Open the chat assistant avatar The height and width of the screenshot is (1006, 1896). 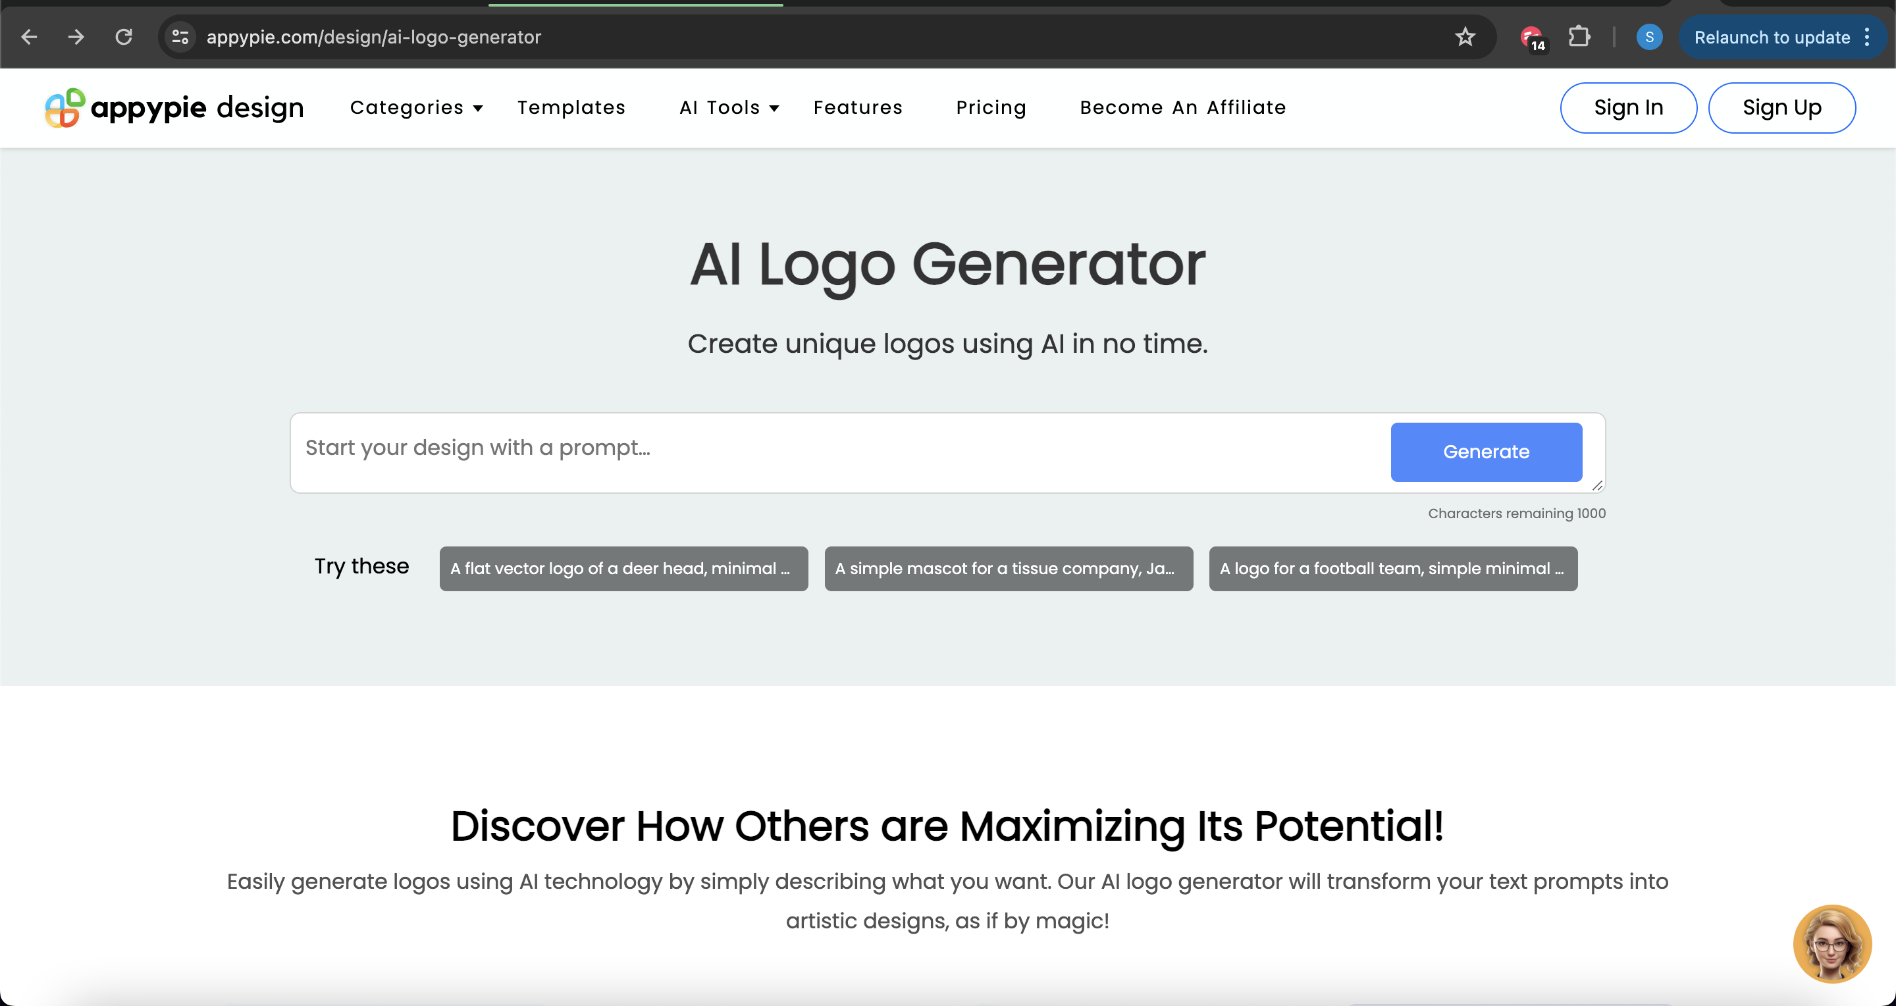(1831, 943)
